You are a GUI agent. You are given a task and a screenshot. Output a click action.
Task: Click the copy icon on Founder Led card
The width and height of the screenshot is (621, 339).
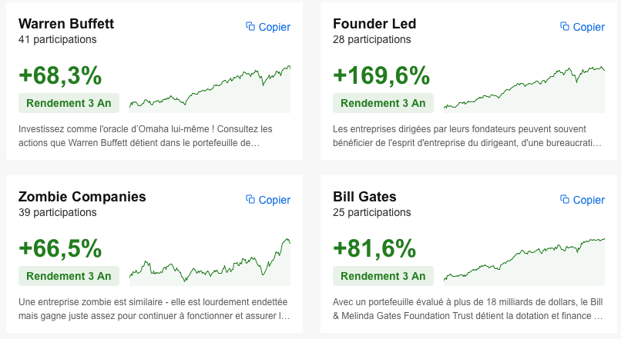pyautogui.click(x=565, y=27)
